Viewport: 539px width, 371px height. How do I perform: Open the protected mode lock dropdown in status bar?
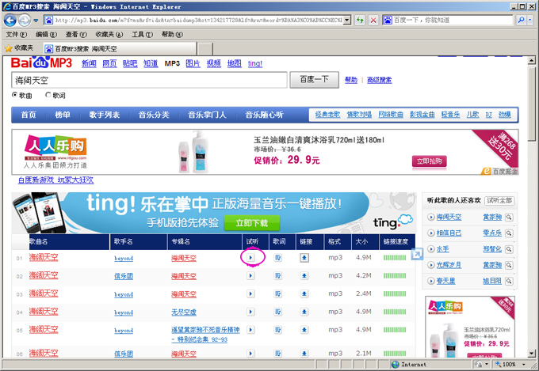487,364
